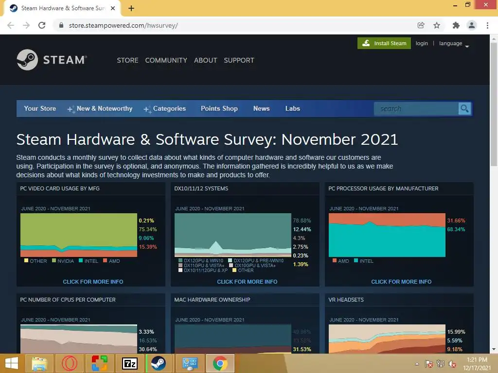
Task: Open a new browser tab
Action: point(131,8)
